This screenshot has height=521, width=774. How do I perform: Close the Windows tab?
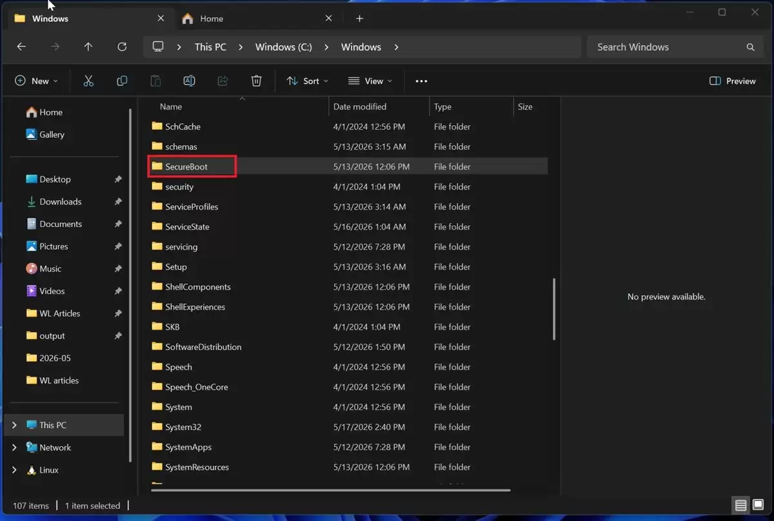(x=161, y=19)
